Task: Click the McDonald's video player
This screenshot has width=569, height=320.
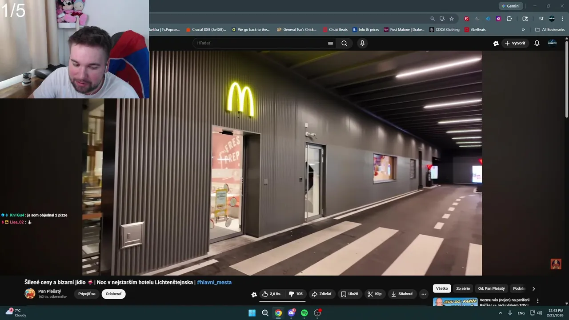Action: [282, 163]
